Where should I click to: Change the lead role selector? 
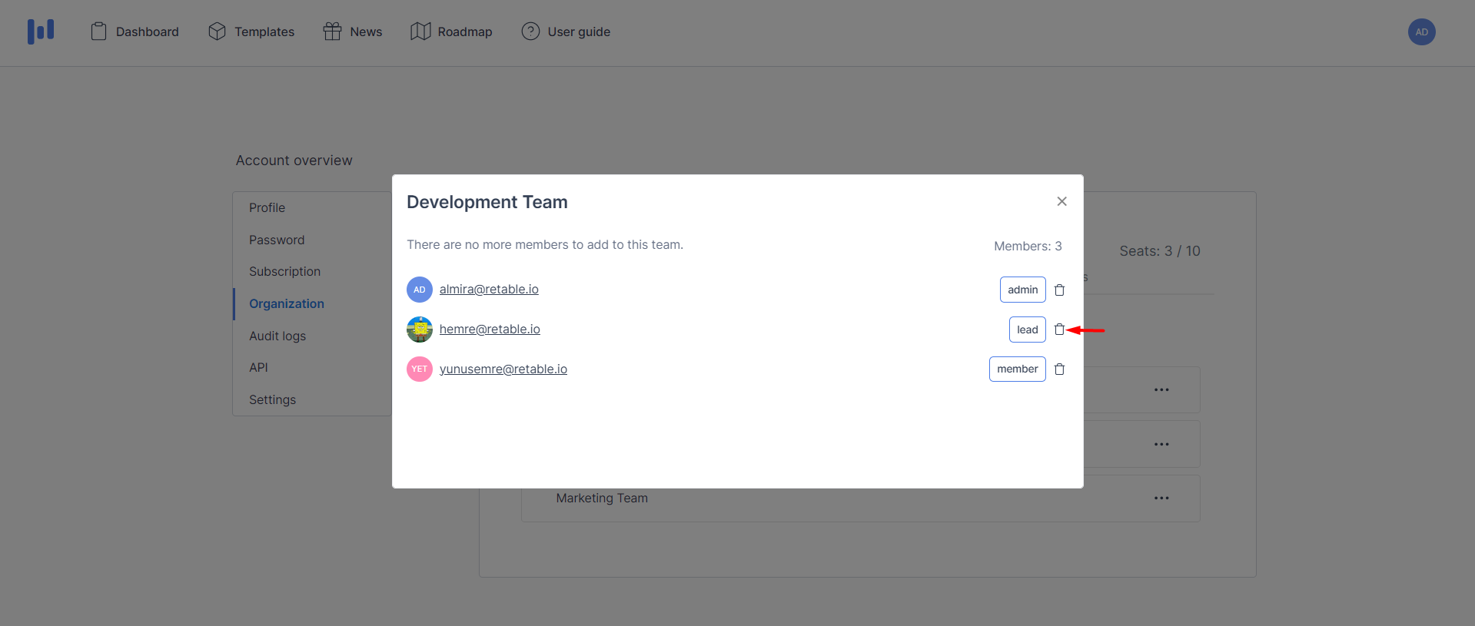pyautogui.click(x=1027, y=330)
